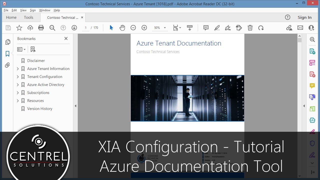Expand the Resources bookmark
The image size is (320, 180).
(18, 101)
